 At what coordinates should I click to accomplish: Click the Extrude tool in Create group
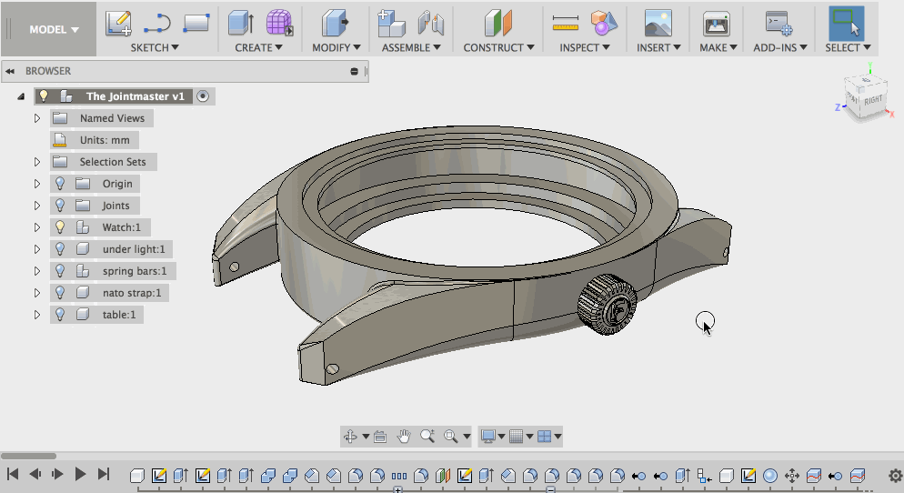(x=241, y=24)
